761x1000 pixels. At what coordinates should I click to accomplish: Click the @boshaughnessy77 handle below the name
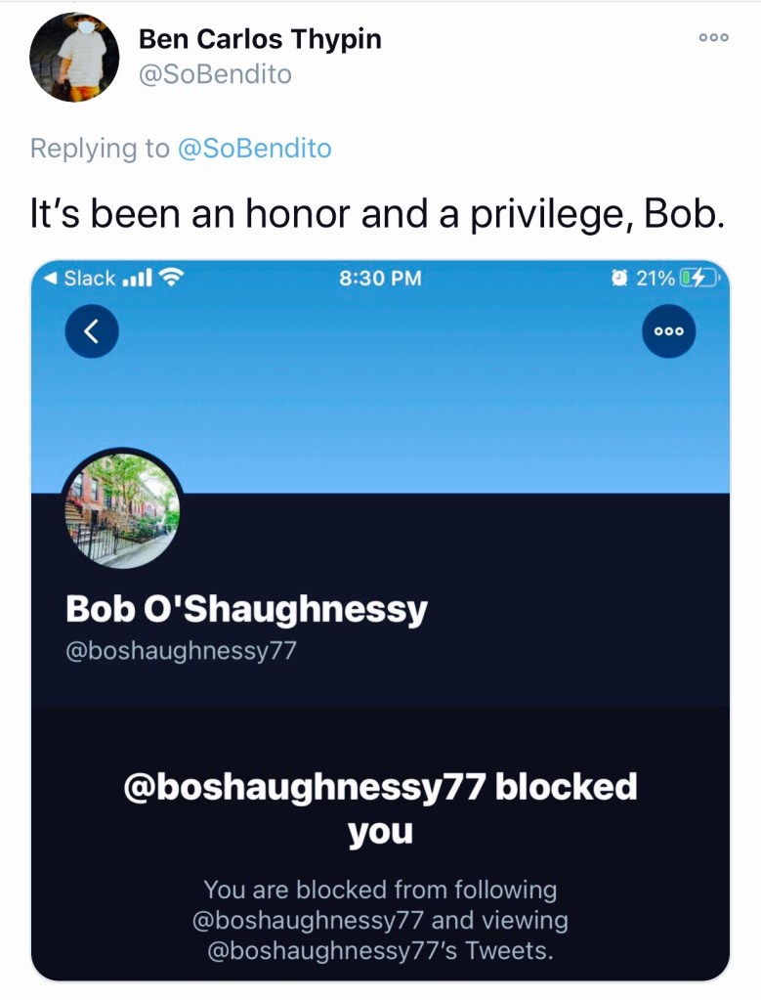(x=180, y=651)
